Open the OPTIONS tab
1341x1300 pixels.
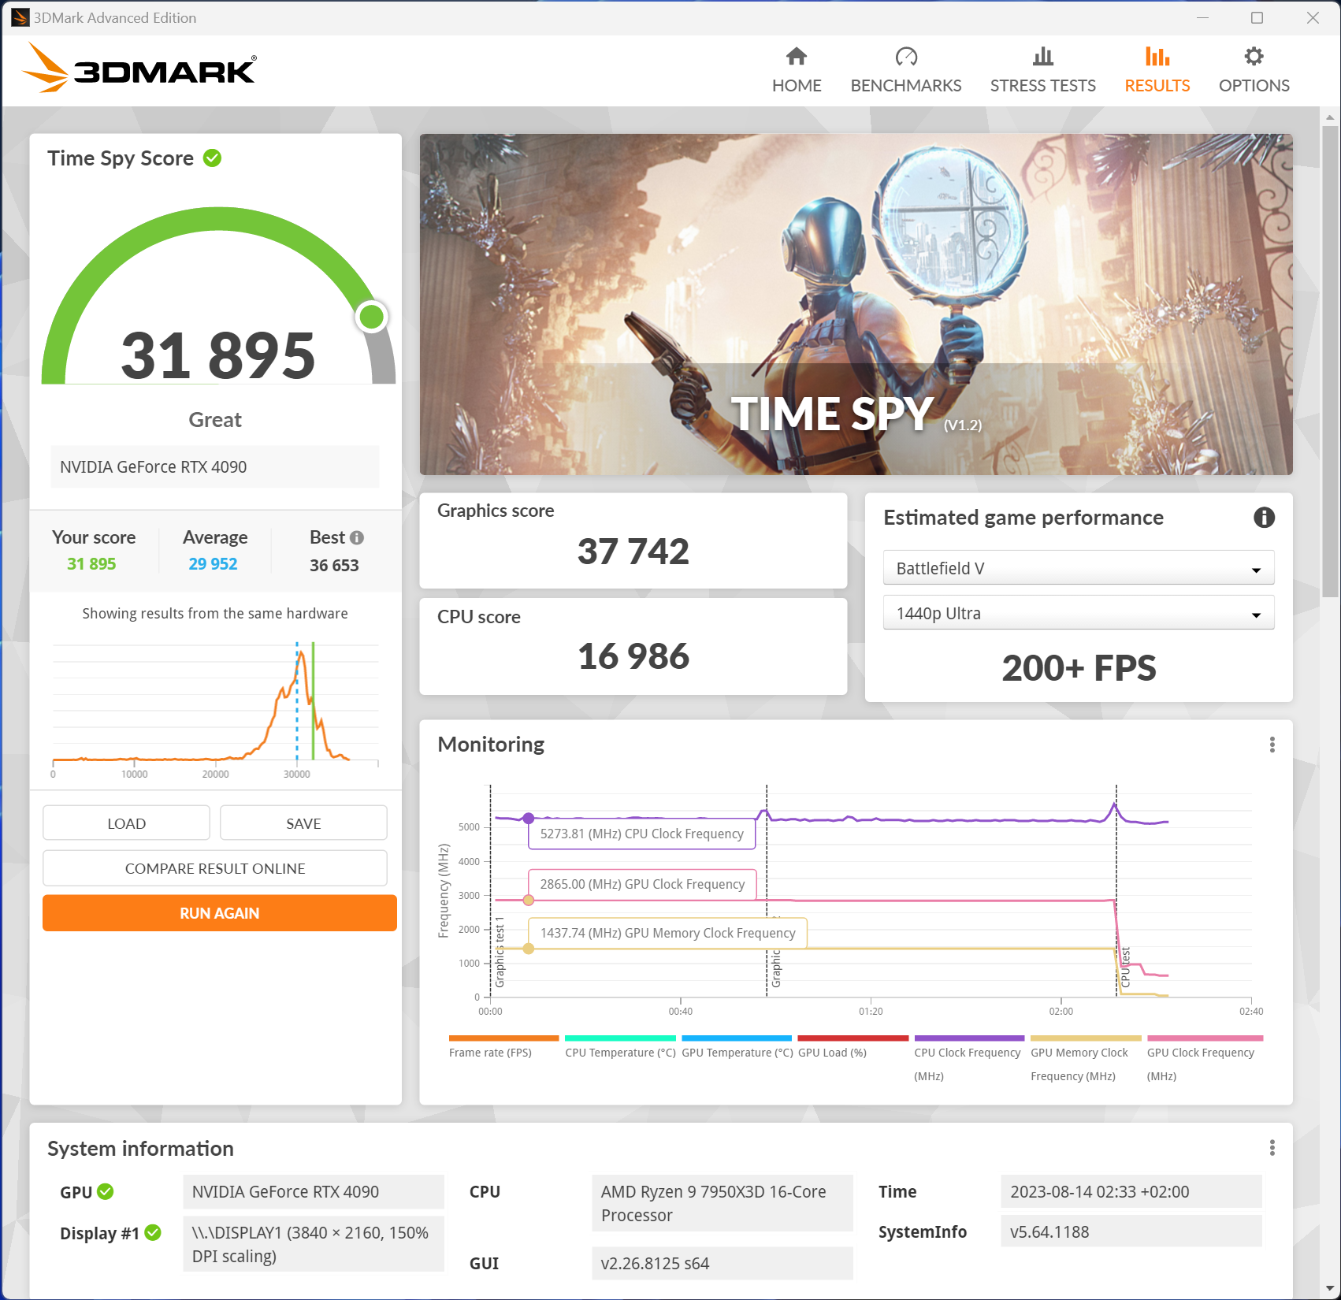1254,70
